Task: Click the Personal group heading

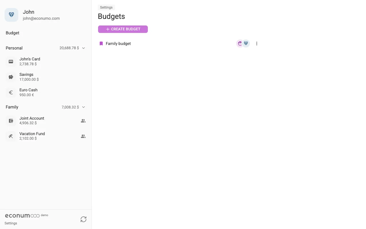Action: coord(14,48)
